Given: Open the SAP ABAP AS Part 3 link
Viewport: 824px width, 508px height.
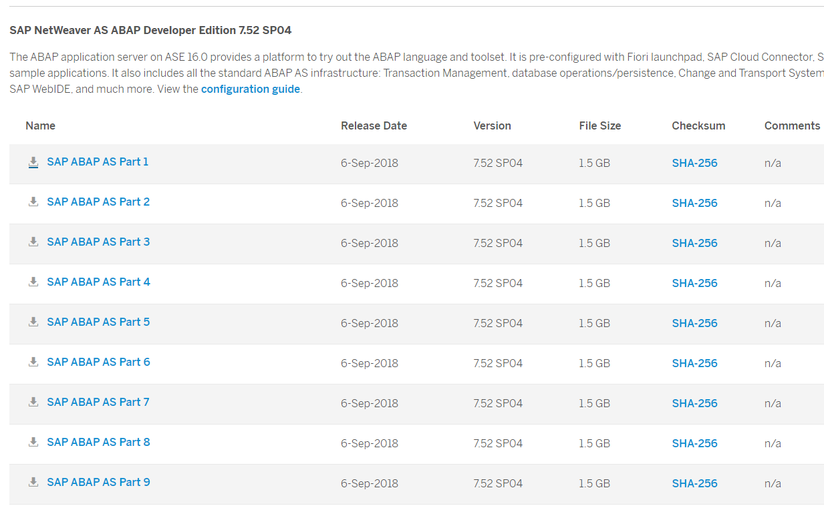Looking at the screenshot, I should [x=98, y=242].
